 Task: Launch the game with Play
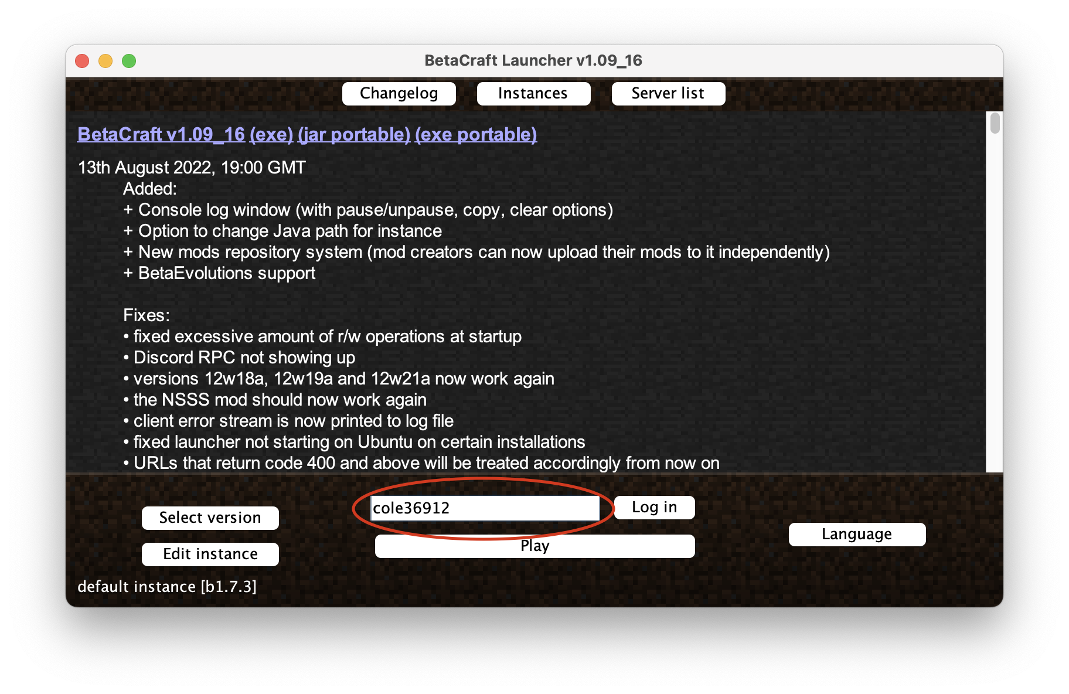pyautogui.click(x=534, y=546)
